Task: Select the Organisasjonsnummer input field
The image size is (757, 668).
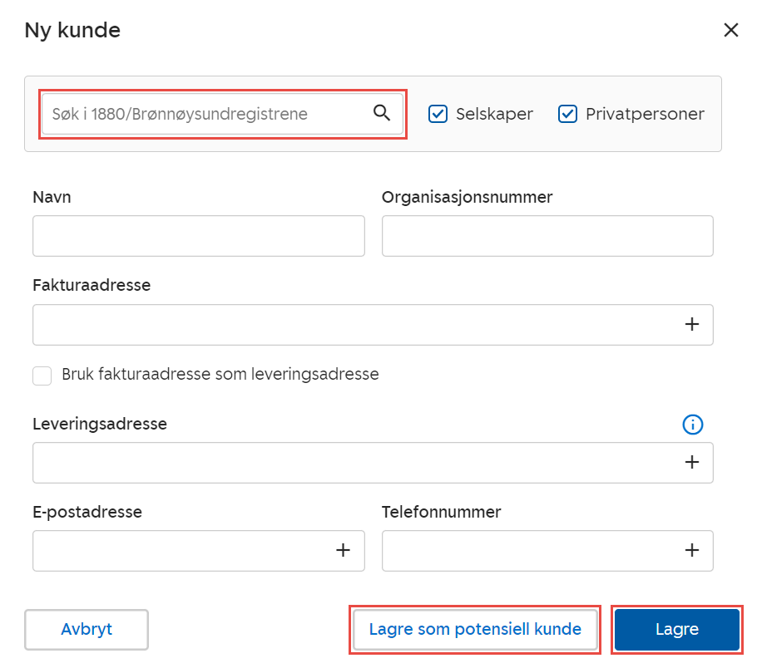Action: point(547,236)
